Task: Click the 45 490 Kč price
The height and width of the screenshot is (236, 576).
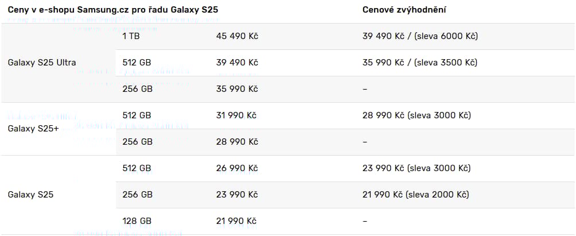Action: [x=237, y=36]
